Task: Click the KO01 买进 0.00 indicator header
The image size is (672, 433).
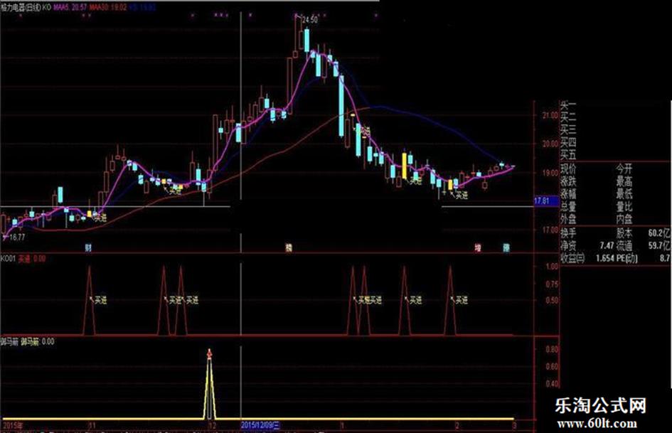Action: point(23,259)
